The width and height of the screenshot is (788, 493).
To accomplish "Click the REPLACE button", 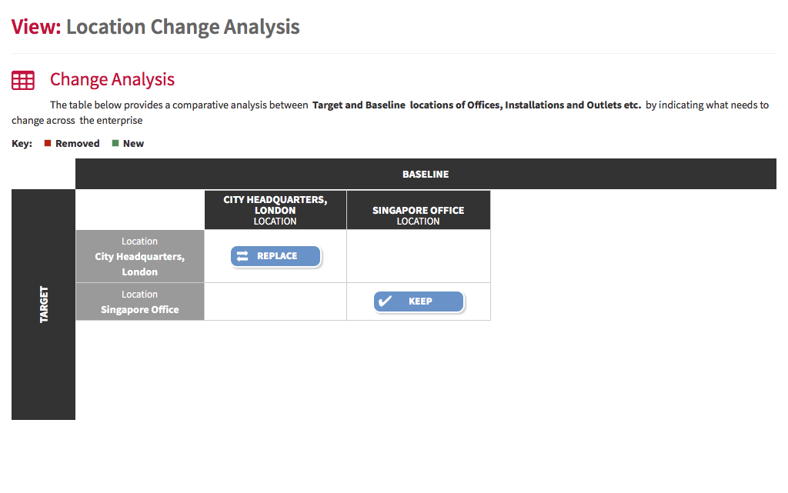I will click(x=275, y=256).
